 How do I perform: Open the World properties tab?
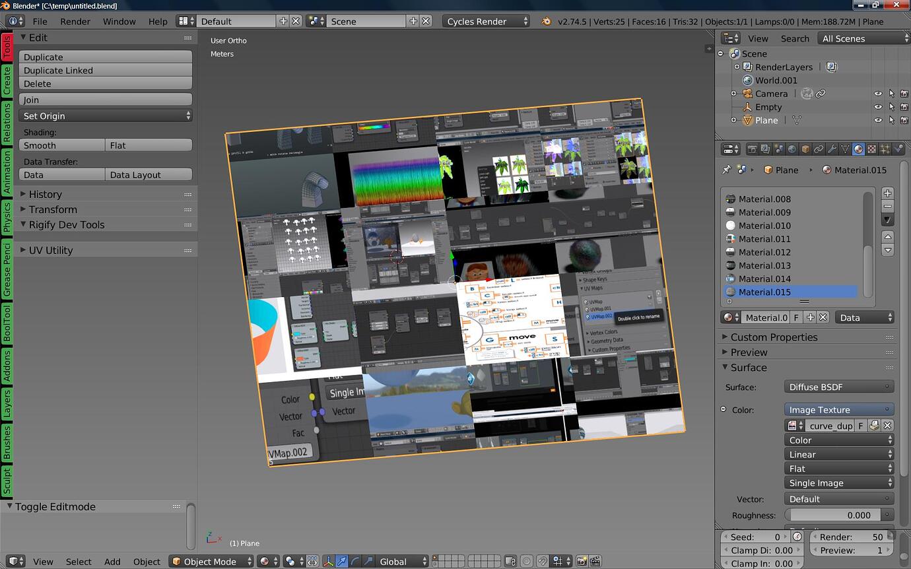792,149
